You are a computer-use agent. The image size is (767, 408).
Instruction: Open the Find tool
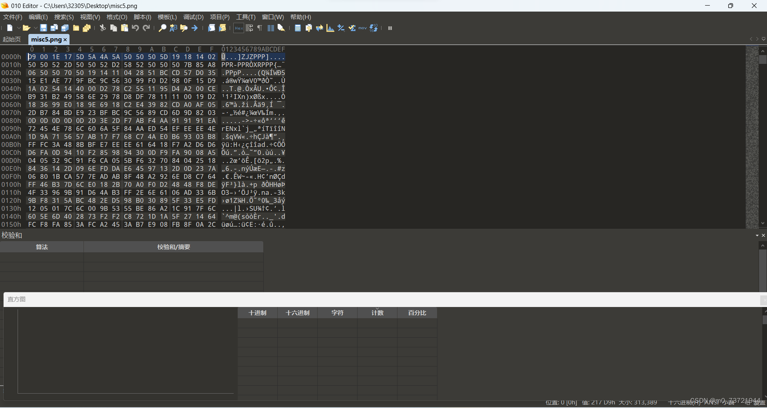[162, 28]
